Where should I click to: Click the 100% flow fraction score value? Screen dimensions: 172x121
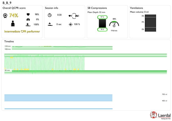tap(36, 25)
